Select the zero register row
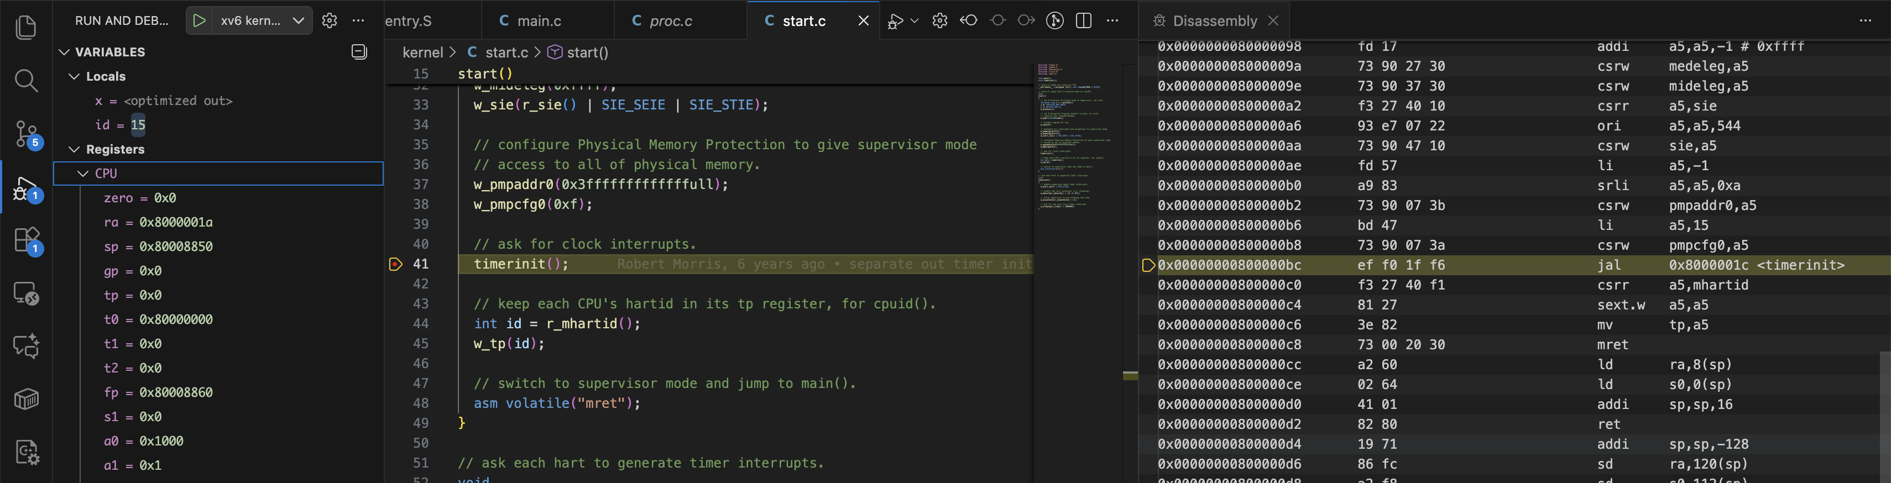Screen dimensions: 1891x483 218,198
